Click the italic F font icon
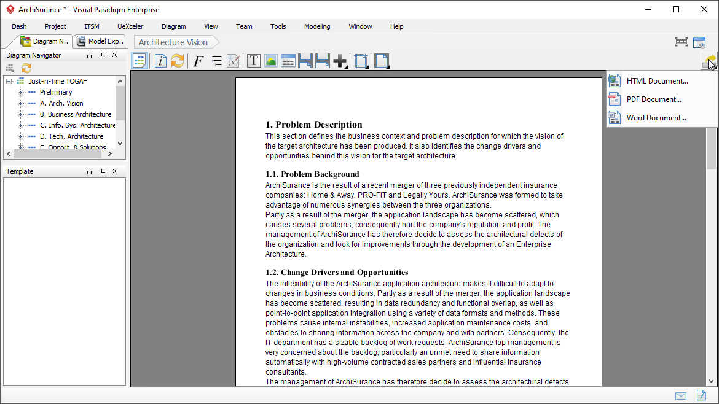The height and width of the screenshot is (404, 719). pyautogui.click(x=198, y=60)
